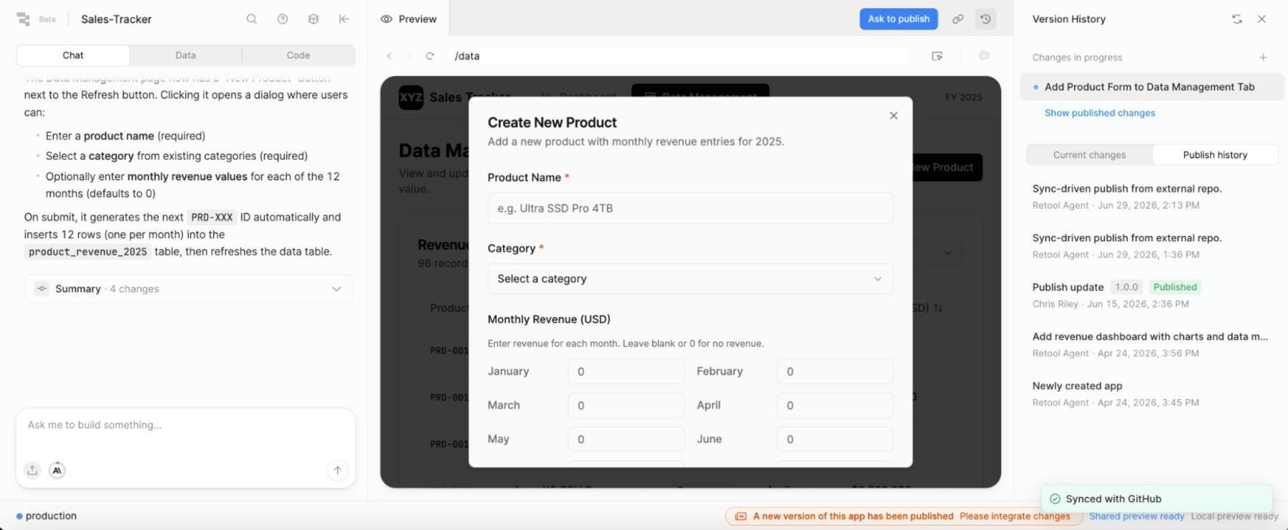Close the Create New Product dialog

(x=894, y=116)
